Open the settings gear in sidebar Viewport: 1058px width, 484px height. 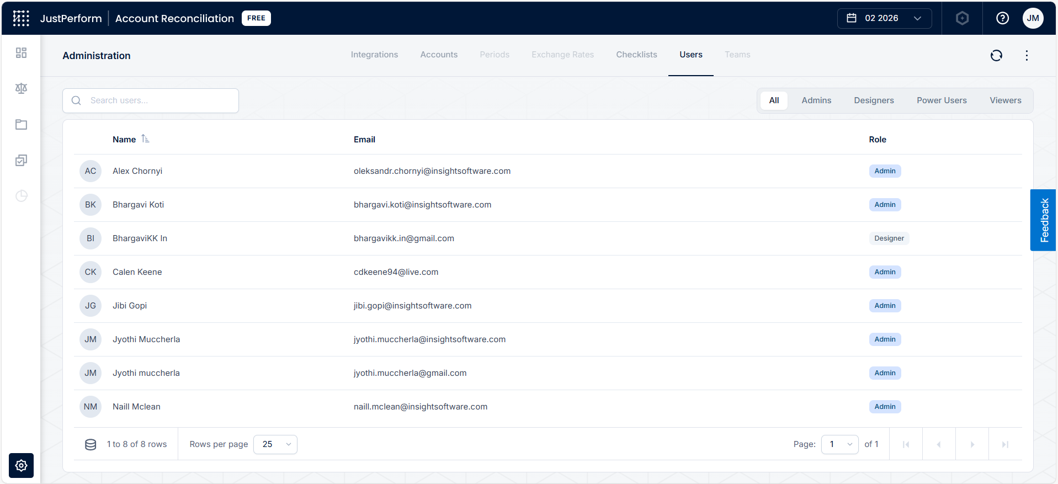[x=21, y=465]
